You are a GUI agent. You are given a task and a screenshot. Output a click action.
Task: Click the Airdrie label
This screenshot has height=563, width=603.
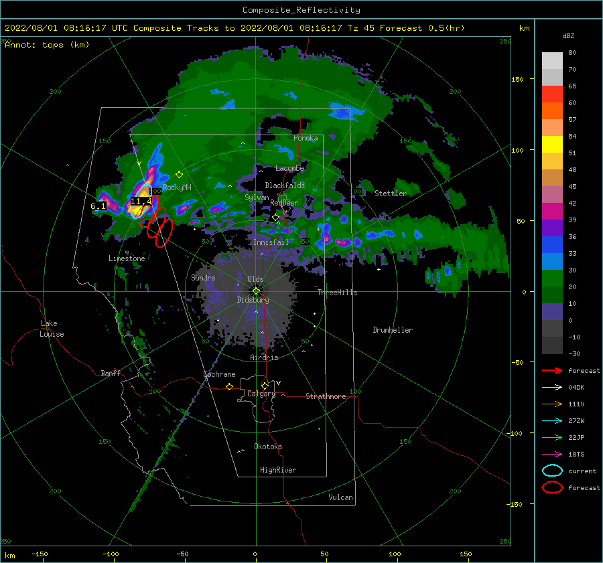tap(264, 357)
